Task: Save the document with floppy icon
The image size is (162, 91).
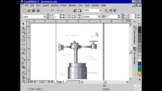Action: click(33, 11)
